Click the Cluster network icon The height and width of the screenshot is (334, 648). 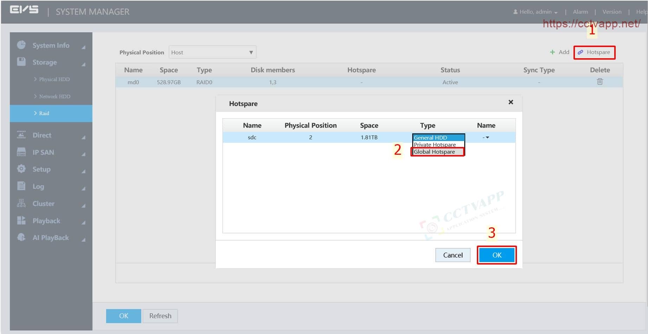coord(21,203)
